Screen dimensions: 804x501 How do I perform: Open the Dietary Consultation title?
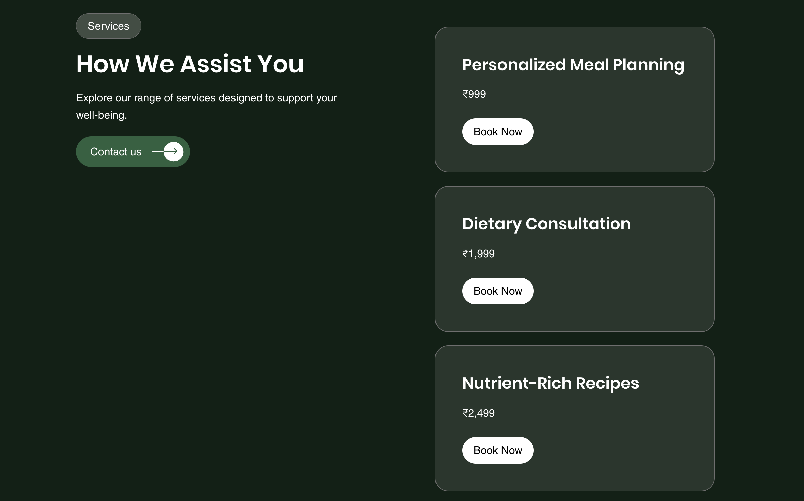pyautogui.click(x=546, y=224)
